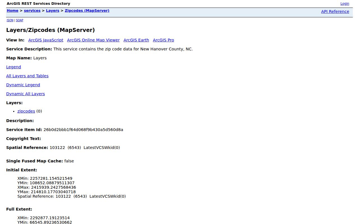Click Initial Extent XMin value 2257281.154521549

pyautogui.click(x=51, y=178)
